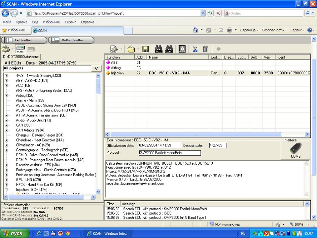
Task: Open the Правка menu
Action: [x=21, y=22]
